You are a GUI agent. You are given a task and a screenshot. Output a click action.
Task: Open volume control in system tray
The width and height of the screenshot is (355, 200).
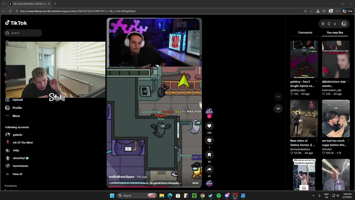pos(338,196)
